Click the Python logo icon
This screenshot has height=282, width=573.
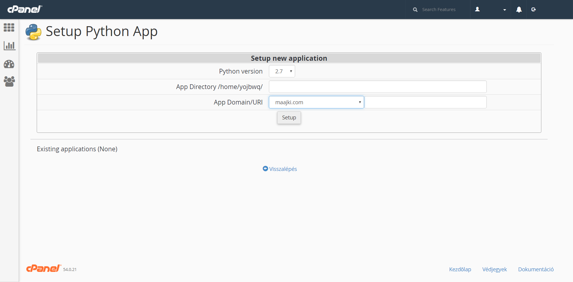[x=33, y=32]
